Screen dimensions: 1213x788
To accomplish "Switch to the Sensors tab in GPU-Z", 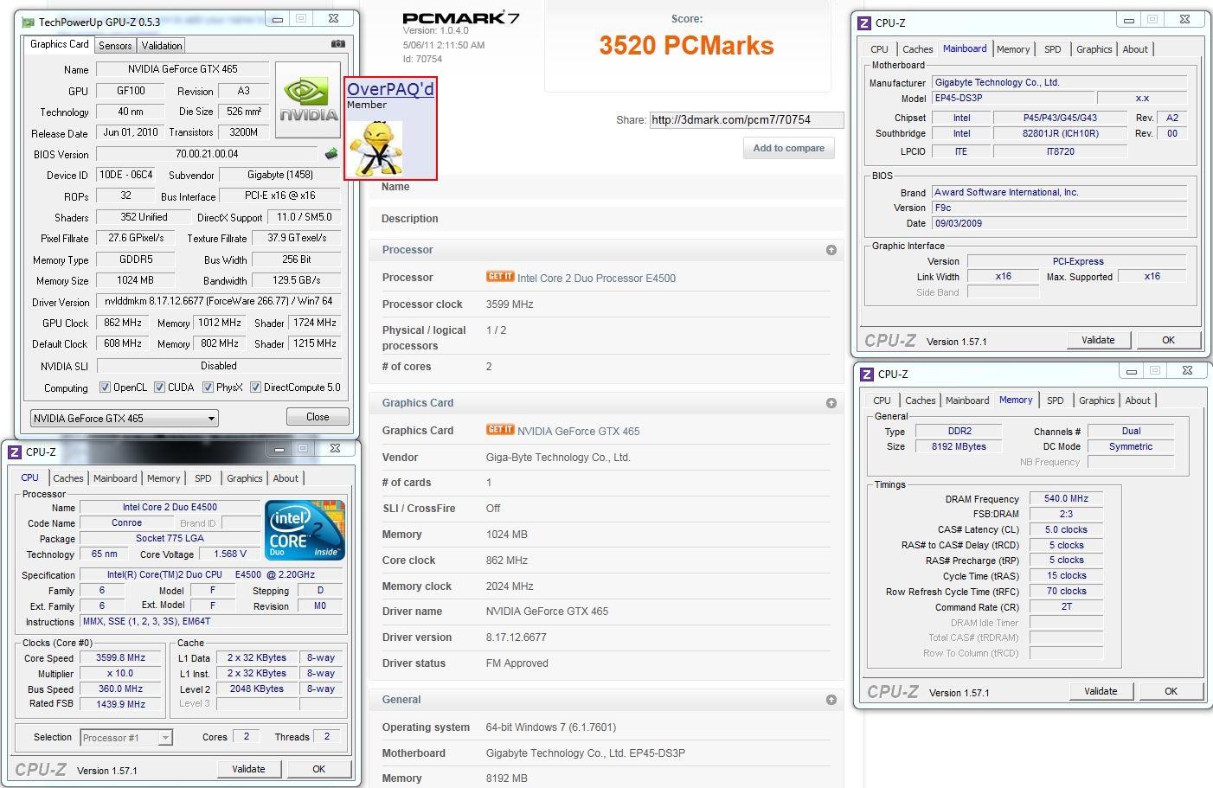I will [115, 46].
